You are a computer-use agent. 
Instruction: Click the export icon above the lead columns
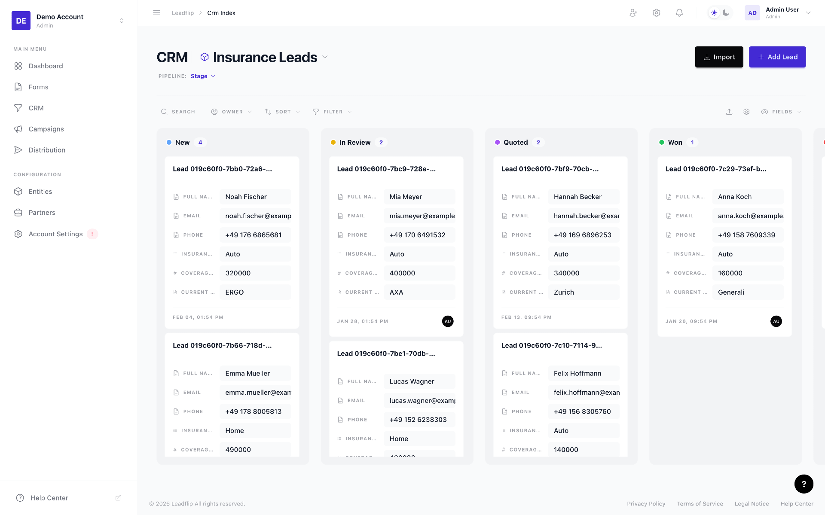point(729,112)
